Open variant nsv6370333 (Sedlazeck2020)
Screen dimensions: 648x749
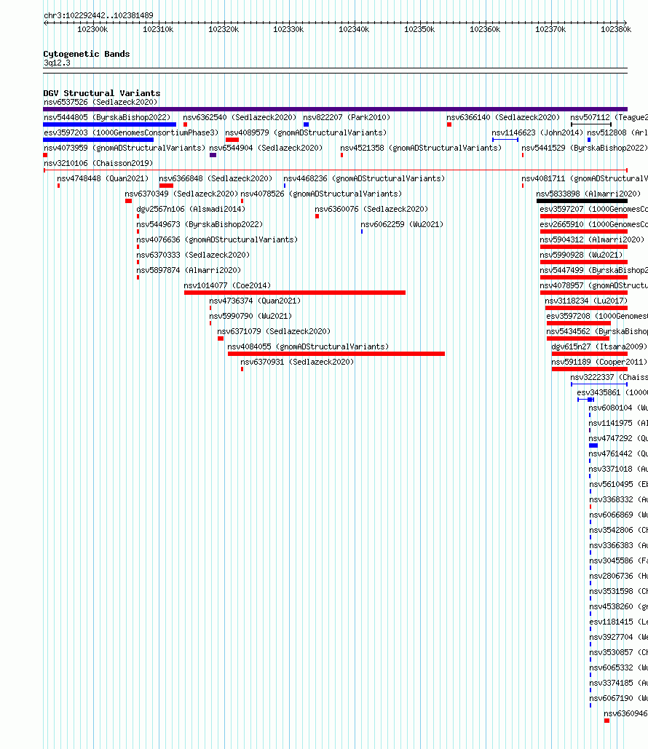click(193, 255)
